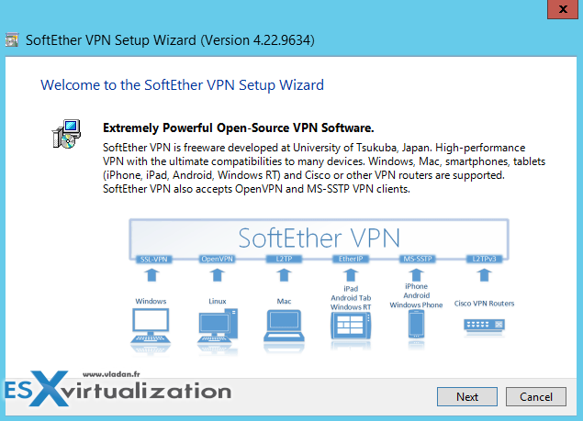Click the 'Mac' device label
Screen dimensions: 583x421
(284, 301)
